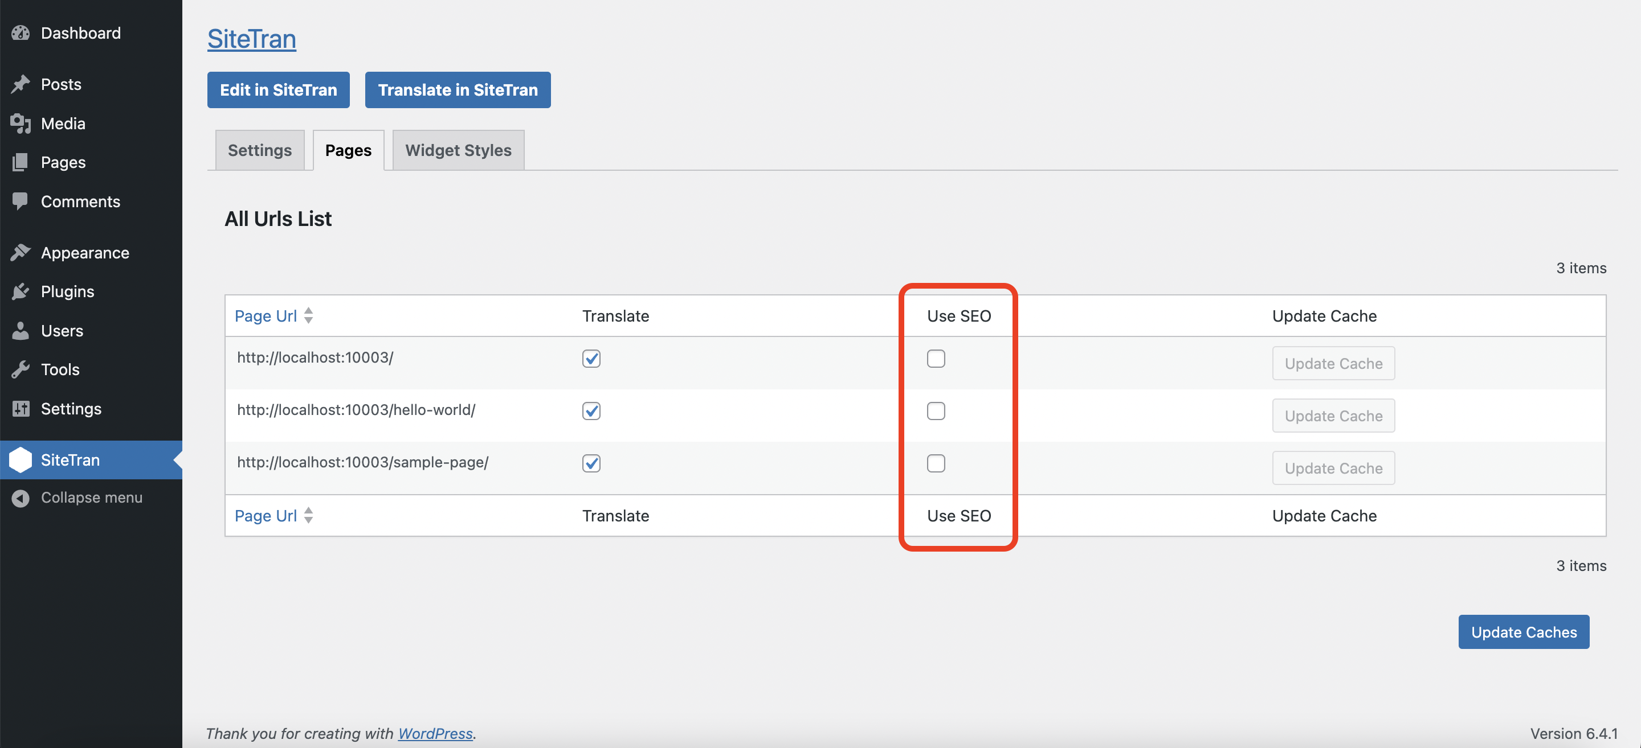The width and height of the screenshot is (1641, 748).
Task: Select the Pages tab
Action: 349,150
